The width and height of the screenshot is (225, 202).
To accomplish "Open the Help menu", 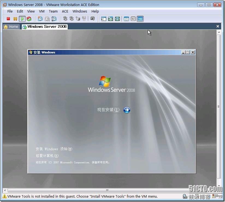I will pos(95,11).
